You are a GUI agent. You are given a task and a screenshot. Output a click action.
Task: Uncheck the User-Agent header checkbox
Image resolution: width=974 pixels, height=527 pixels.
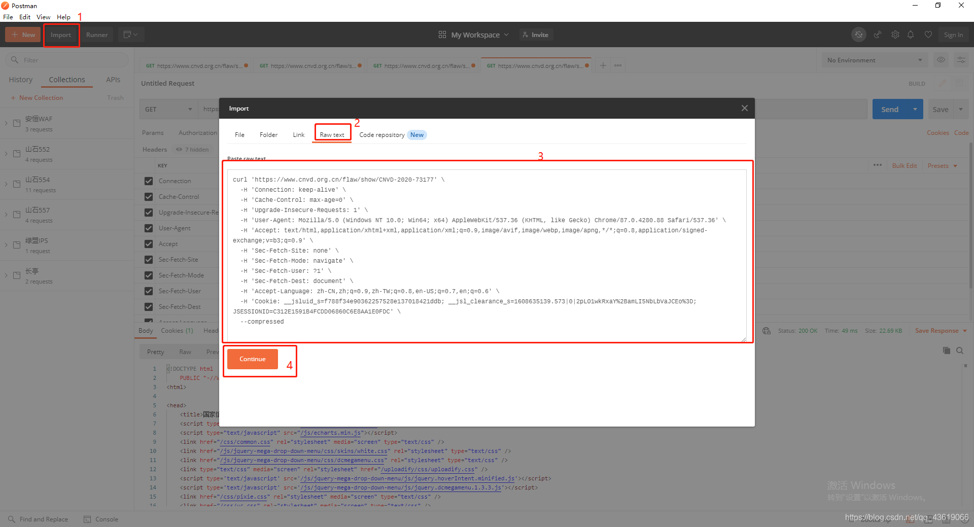pos(149,228)
